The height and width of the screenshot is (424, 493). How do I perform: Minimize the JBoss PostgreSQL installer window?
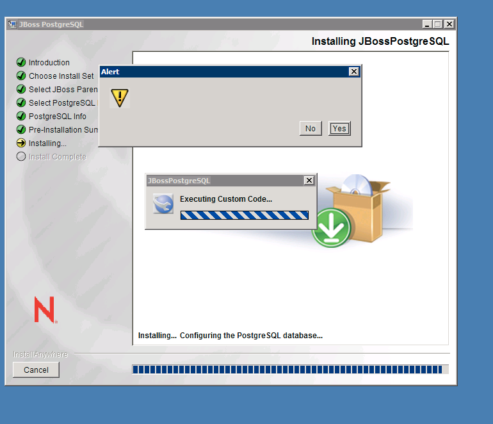point(426,24)
